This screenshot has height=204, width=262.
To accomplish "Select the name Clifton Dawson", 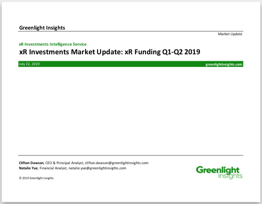I will 31,163.
